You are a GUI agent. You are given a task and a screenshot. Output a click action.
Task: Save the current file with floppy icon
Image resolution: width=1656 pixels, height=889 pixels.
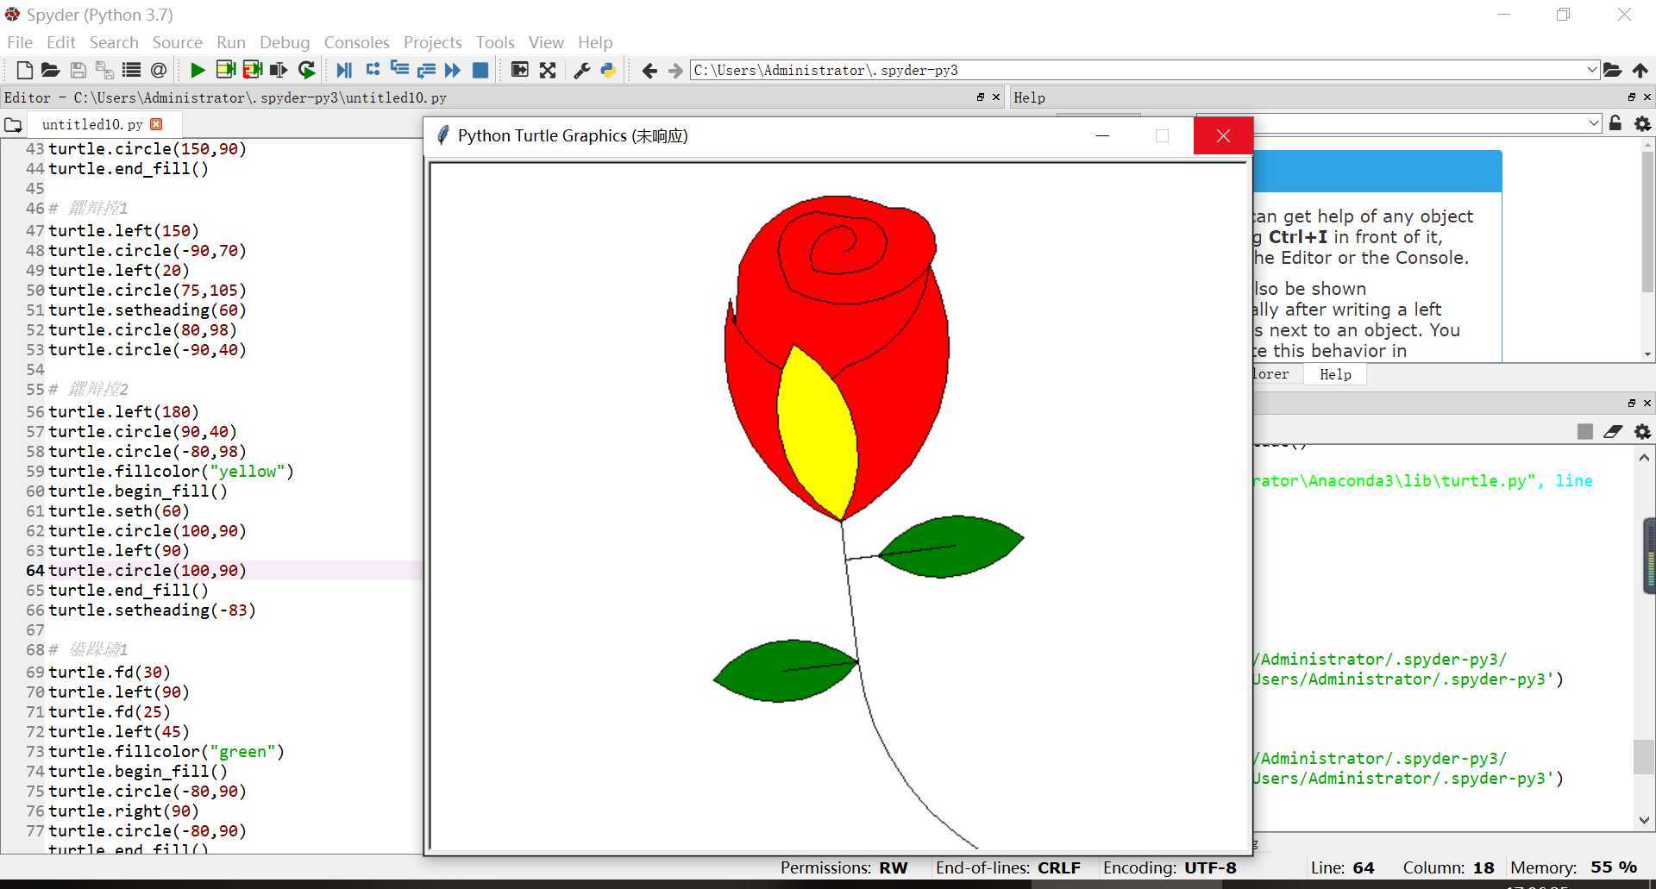[x=78, y=70]
